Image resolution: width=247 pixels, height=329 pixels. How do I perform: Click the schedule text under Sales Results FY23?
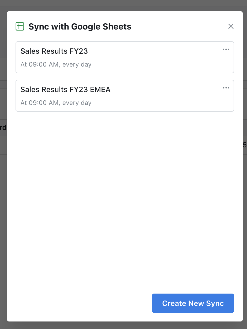56,64
